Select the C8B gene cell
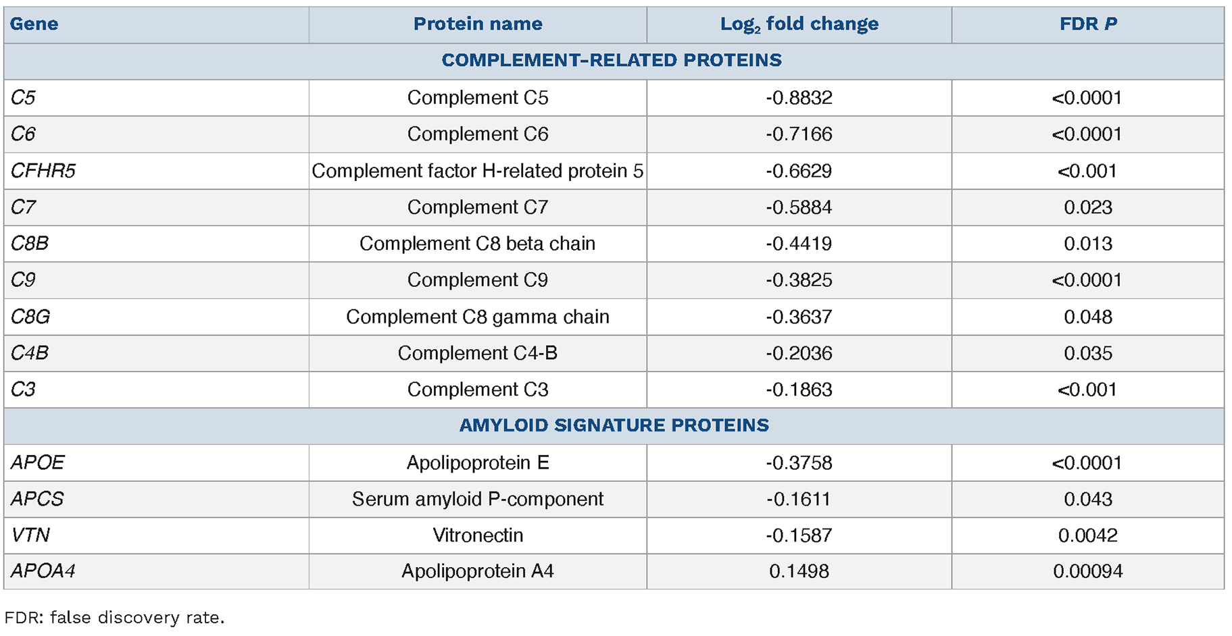 coord(30,244)
